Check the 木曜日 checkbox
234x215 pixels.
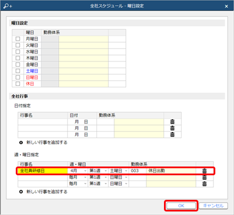tap(18, 58)
